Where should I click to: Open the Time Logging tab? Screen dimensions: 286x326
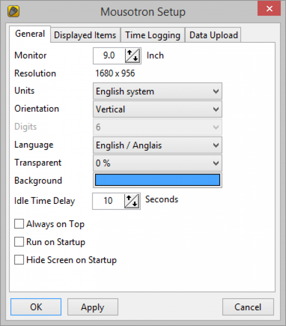point(153,36)
